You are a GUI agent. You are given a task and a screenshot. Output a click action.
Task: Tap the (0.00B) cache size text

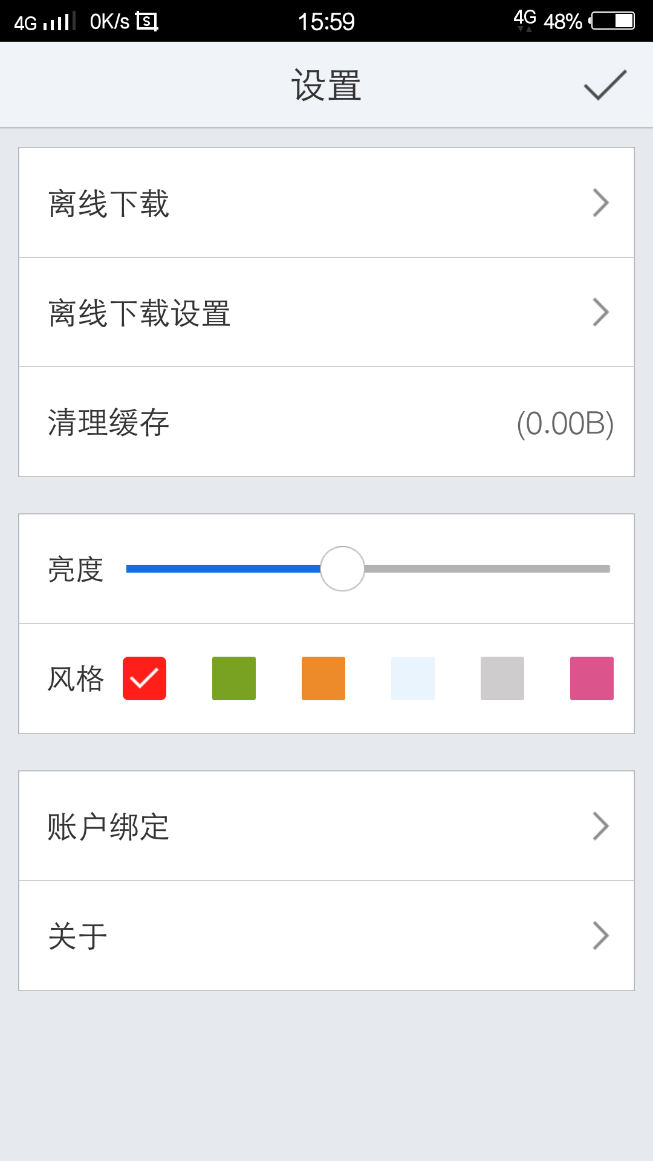pos(565,423)
